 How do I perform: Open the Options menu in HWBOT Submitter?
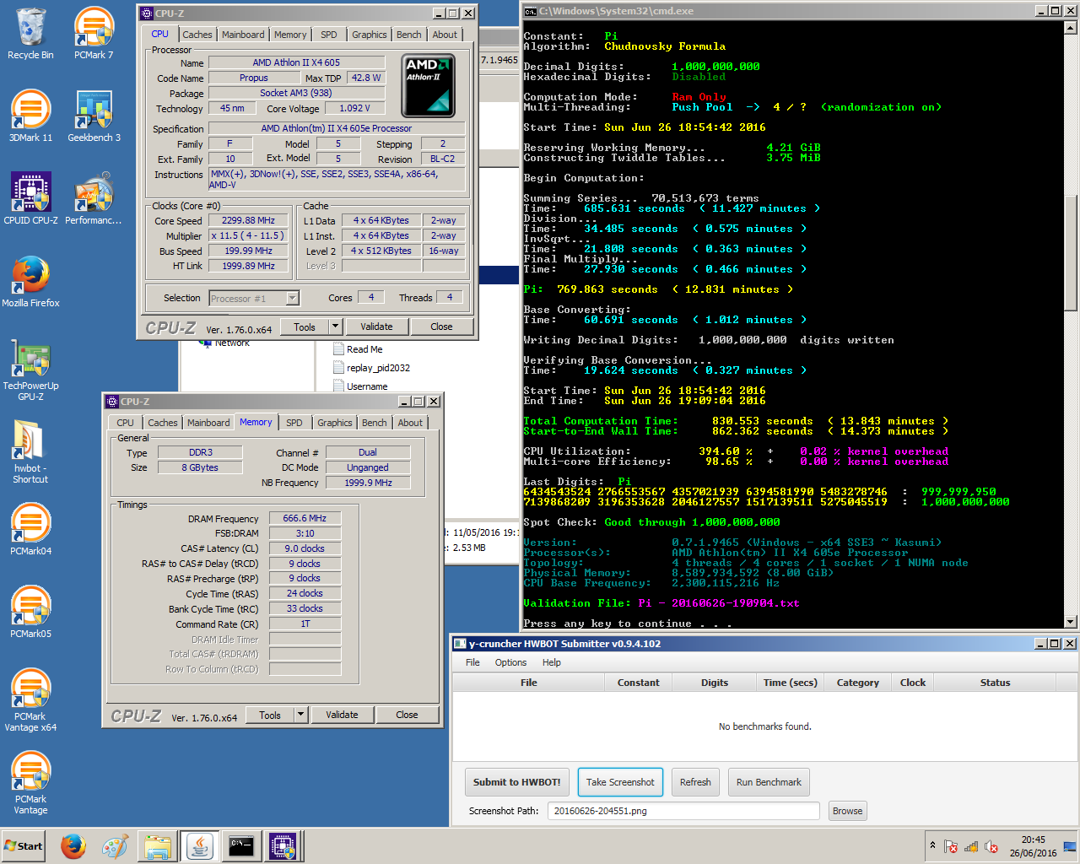(x=510, y=662)
